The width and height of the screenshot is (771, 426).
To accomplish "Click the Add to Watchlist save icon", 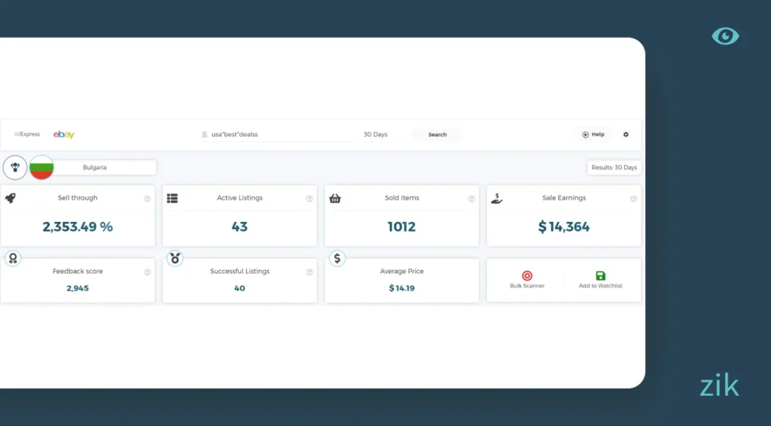I will pos(600,275).
